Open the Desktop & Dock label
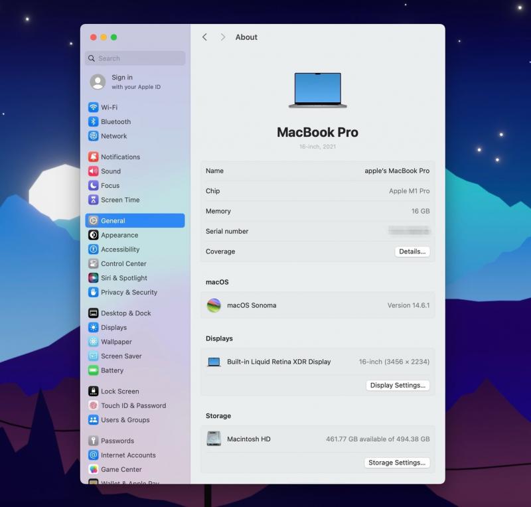 coord(126,313)
